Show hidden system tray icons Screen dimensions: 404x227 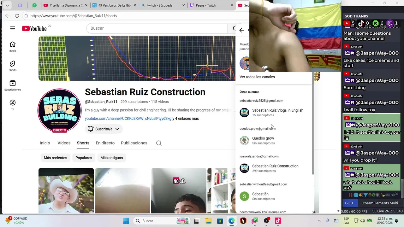tap(319, 221)
